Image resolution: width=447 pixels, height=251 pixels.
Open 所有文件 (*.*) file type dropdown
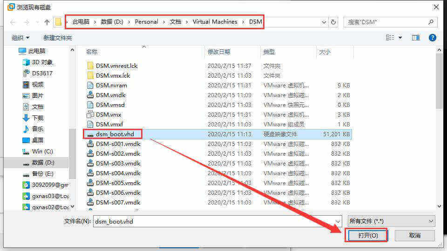pos(392,221)
